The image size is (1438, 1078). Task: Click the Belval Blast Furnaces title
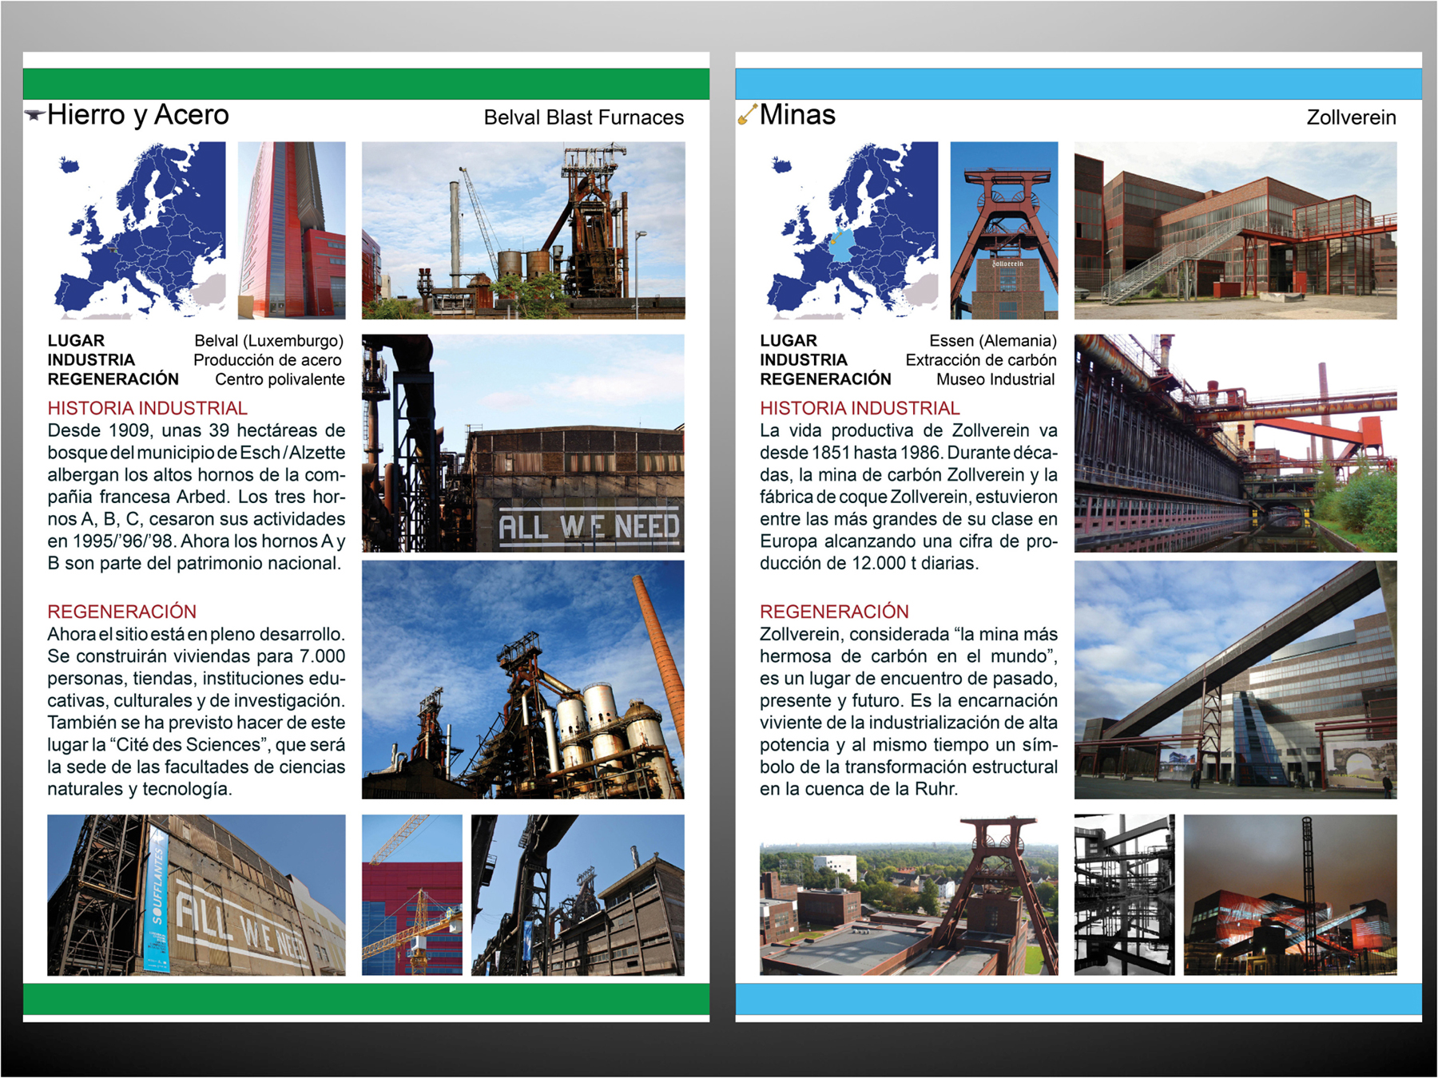coord(583,117)
